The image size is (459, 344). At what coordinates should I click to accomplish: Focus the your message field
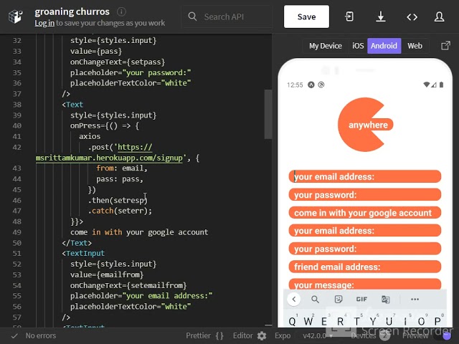click(365, 284)
